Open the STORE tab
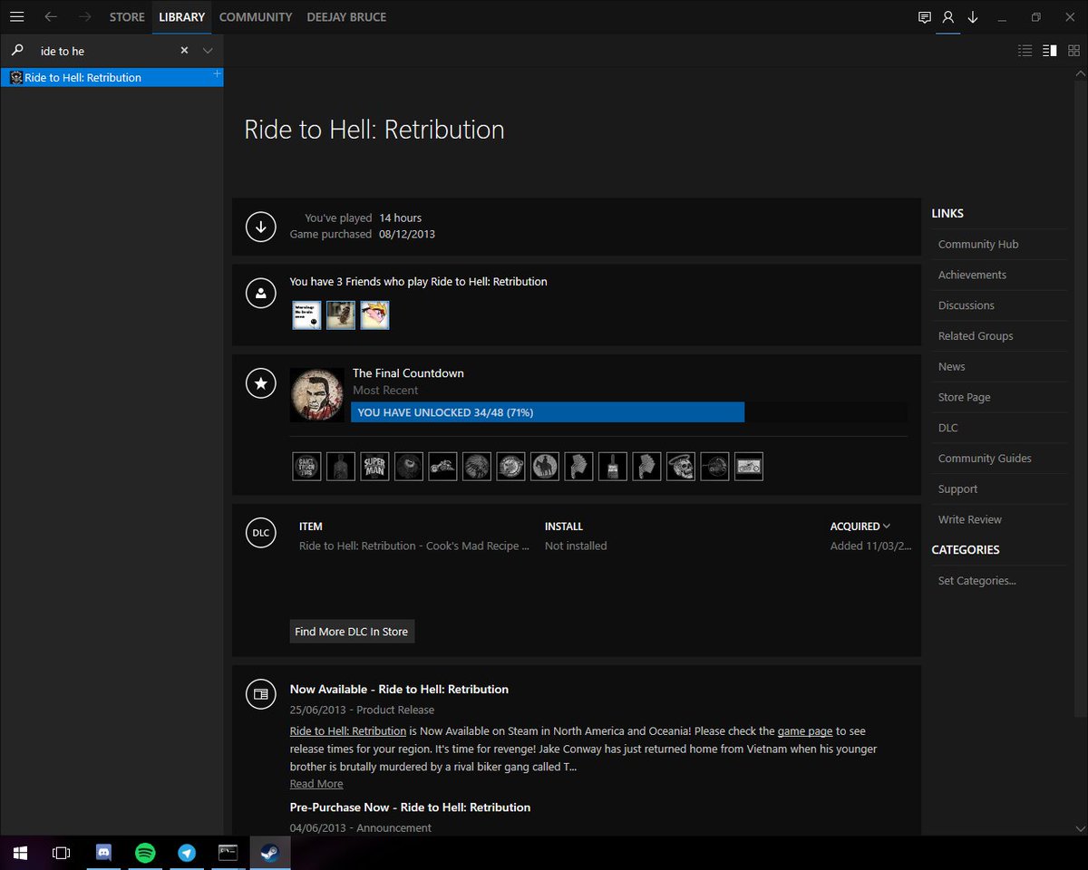Image resolution: width=1088 pixels, height=870 pixels. [x=127, y=17]
